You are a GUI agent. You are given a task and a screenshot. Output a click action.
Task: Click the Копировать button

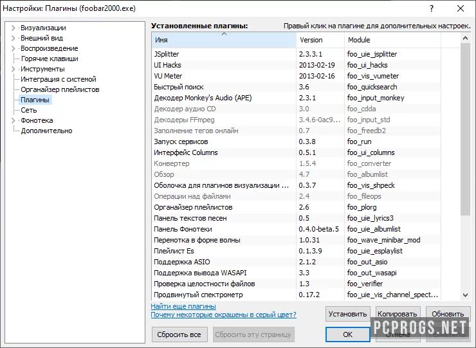coord(397,314)
